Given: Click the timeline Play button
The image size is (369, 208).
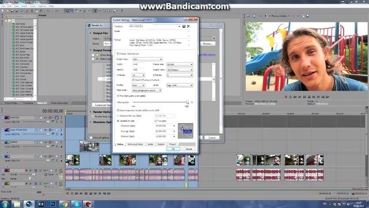Looking at the screenshot, I should point(81,194).
